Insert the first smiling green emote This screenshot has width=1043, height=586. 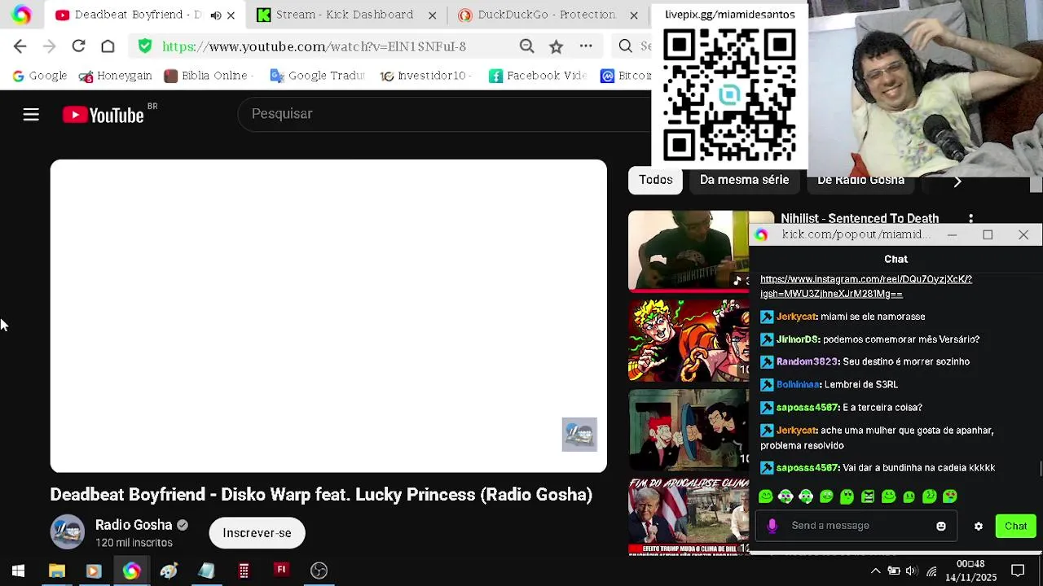pos(765,496)
